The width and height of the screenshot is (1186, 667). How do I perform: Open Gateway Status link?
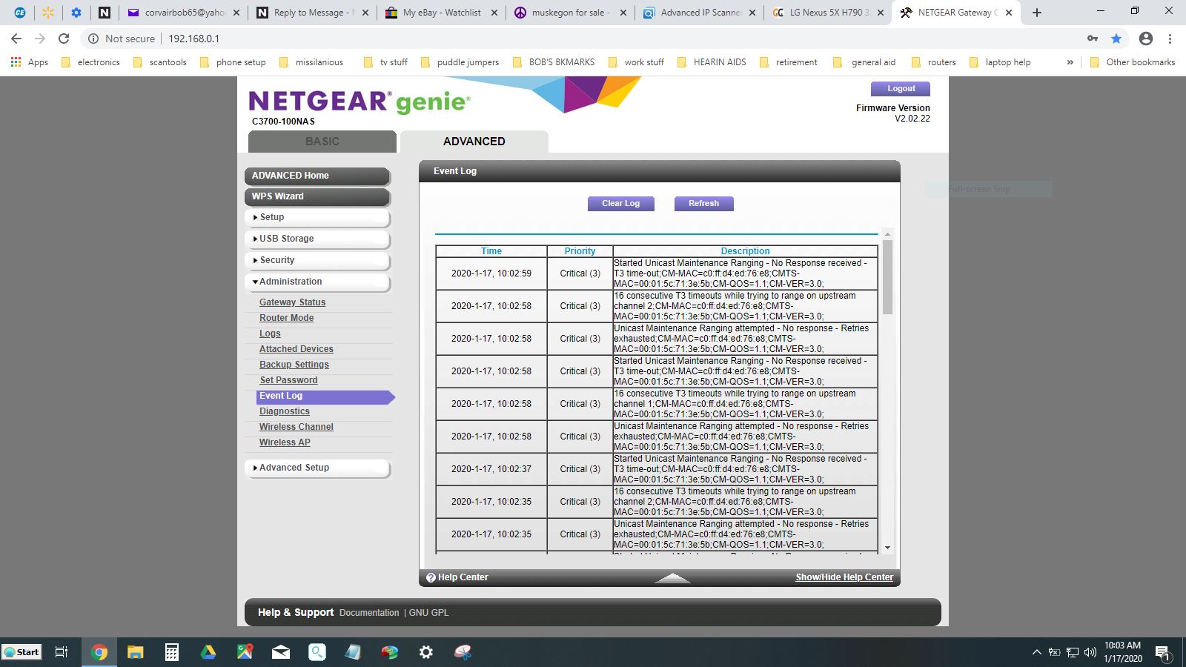(292, 302)
